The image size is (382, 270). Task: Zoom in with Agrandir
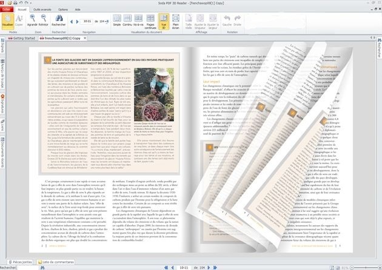32,21
